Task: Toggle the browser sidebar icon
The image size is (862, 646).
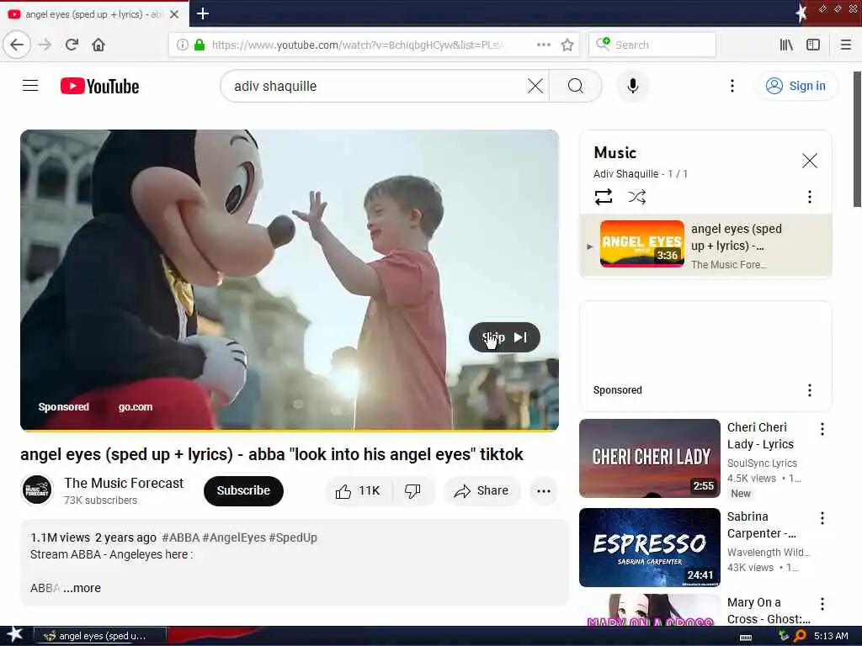Action: pos(813,45)
